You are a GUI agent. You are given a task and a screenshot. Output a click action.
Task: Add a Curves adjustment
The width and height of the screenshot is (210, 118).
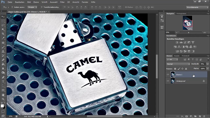tap(185, 42)
